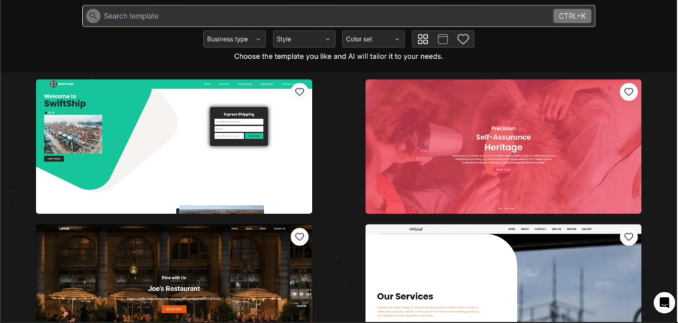Click the CTRL+K shortcut badge

[572, 16]
